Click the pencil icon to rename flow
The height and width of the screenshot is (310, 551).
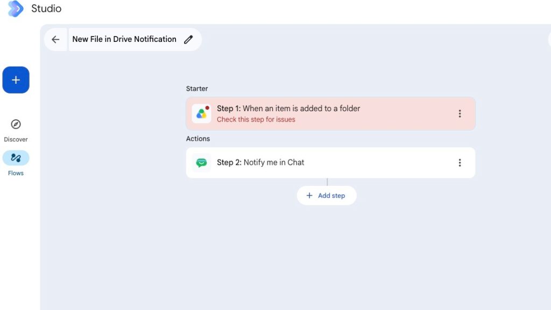[x=188, y=39]
